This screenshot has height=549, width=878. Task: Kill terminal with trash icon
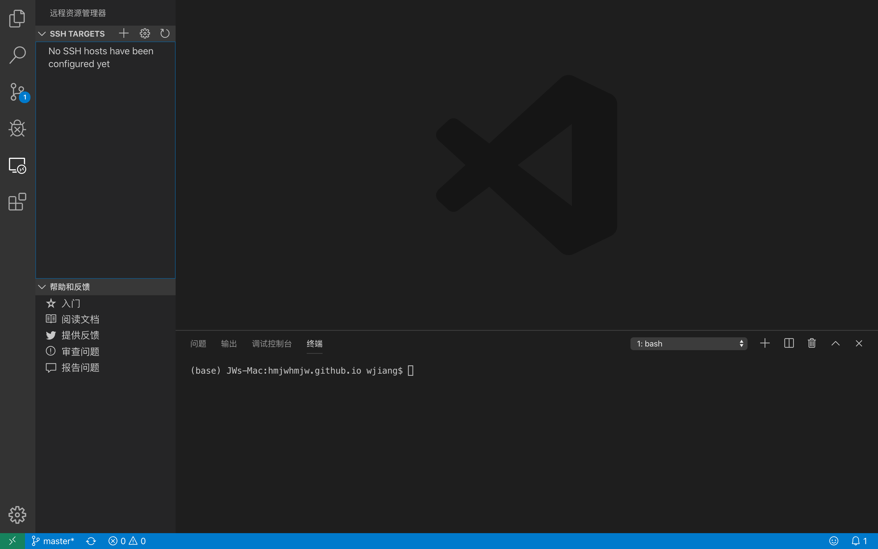click(812, 343)
